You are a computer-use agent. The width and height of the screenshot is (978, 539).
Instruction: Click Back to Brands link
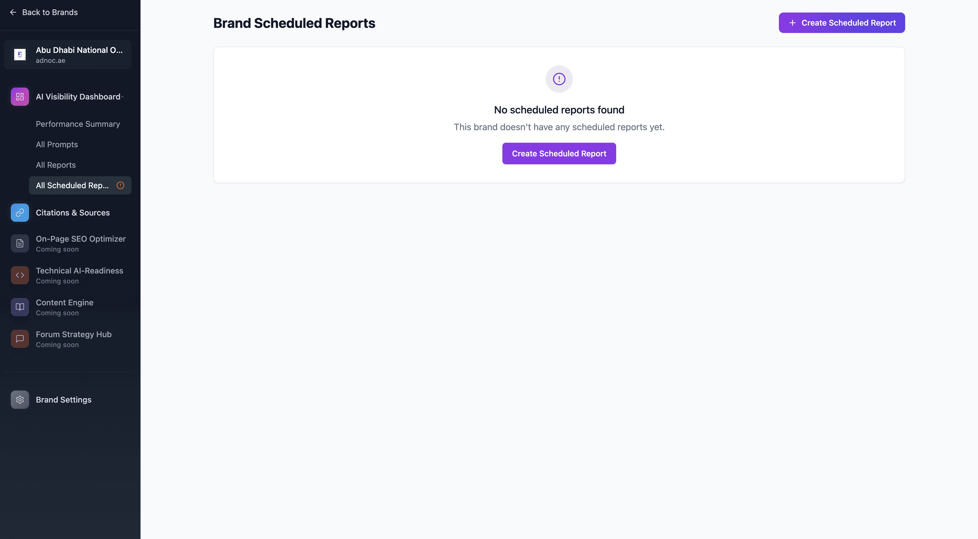tap(50, 13)
